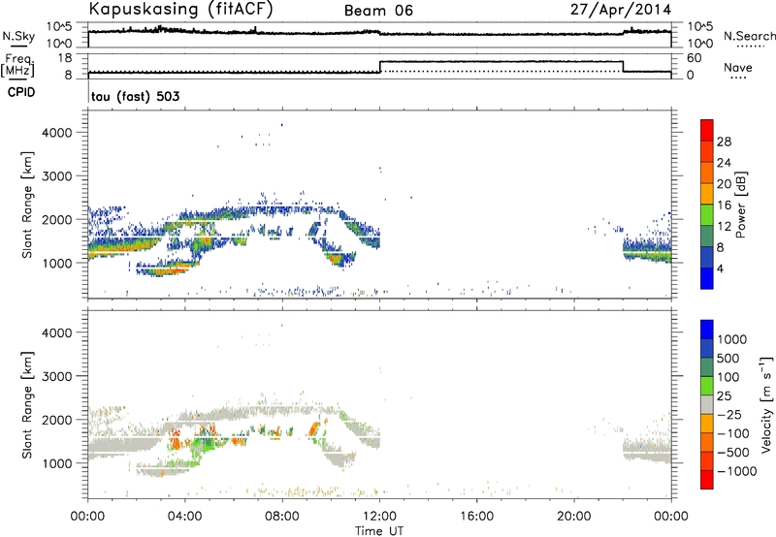Click the Nave legend label
776x537 pixels.
coord(738,68)
